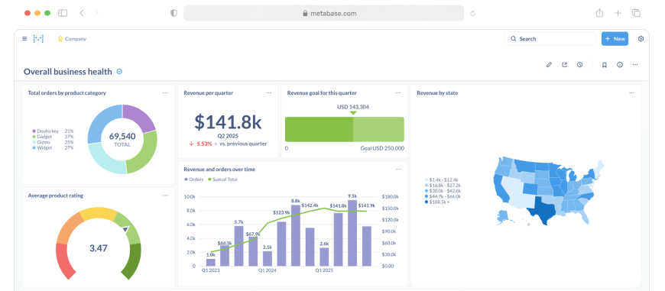Open the Company collection link
This screenshot has height=291, width=665.
(72, 39)
